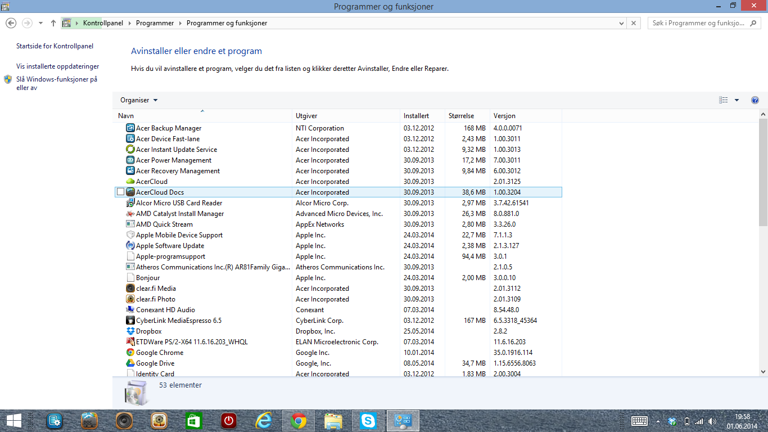This screenshot has width=768, height=432.
Task: Click the clear.fi Media icon
Action: (x=130, y=289)
